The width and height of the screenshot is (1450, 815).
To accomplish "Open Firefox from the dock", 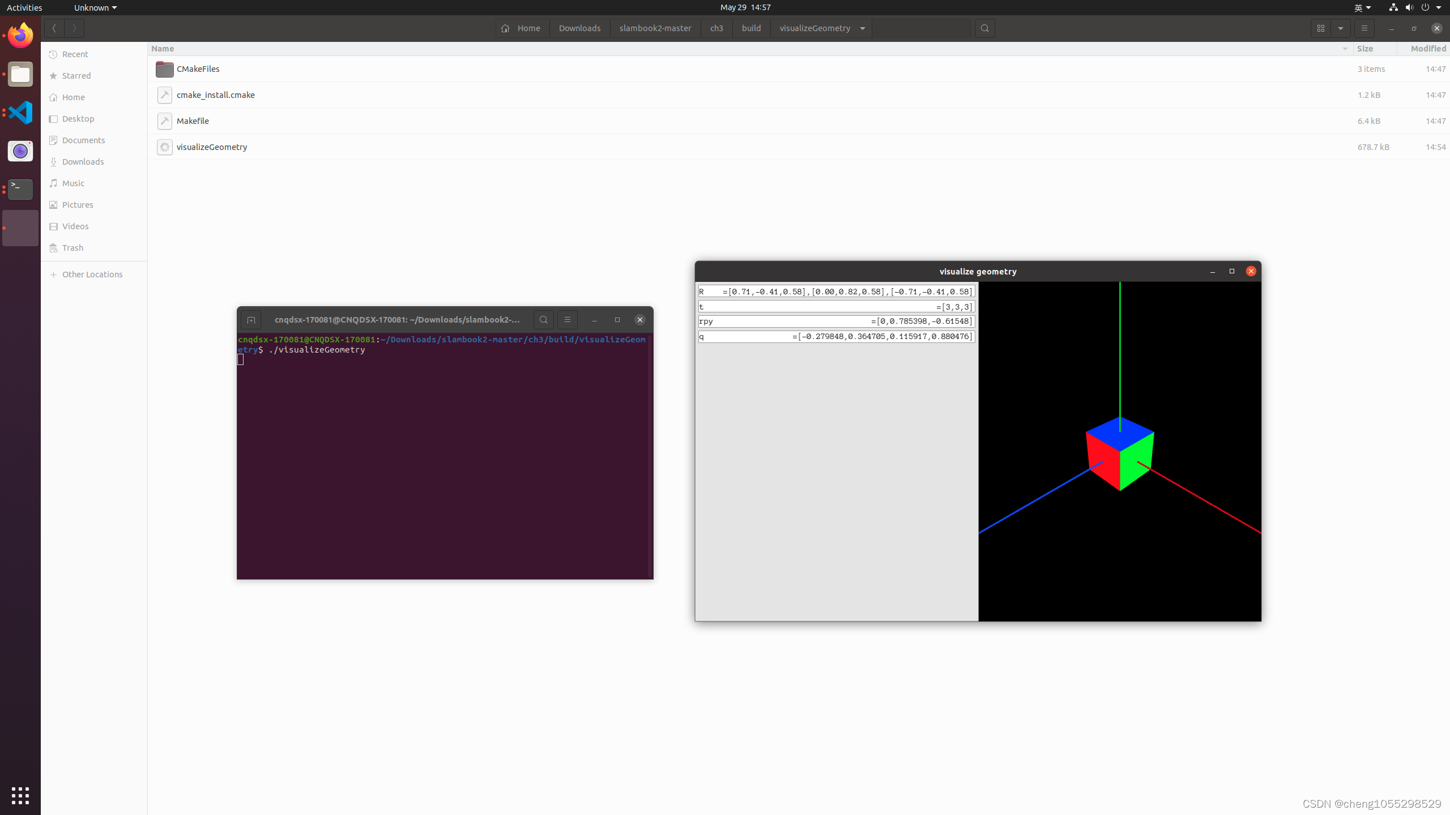I will [x=20, y=36].
